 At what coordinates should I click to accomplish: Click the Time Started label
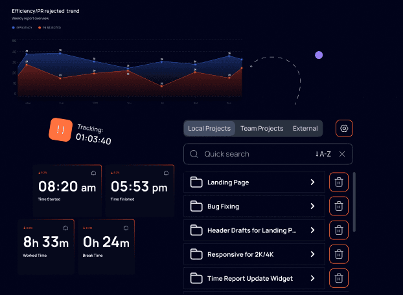[49, 199]
